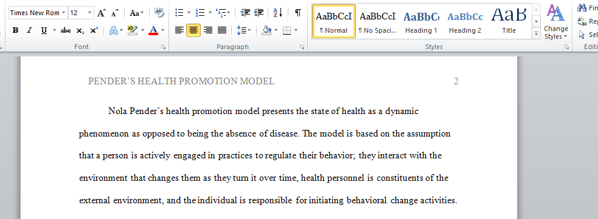Toggle Bold formatting
The width and height of the screenshot is (598, 219).
point(15,30)
